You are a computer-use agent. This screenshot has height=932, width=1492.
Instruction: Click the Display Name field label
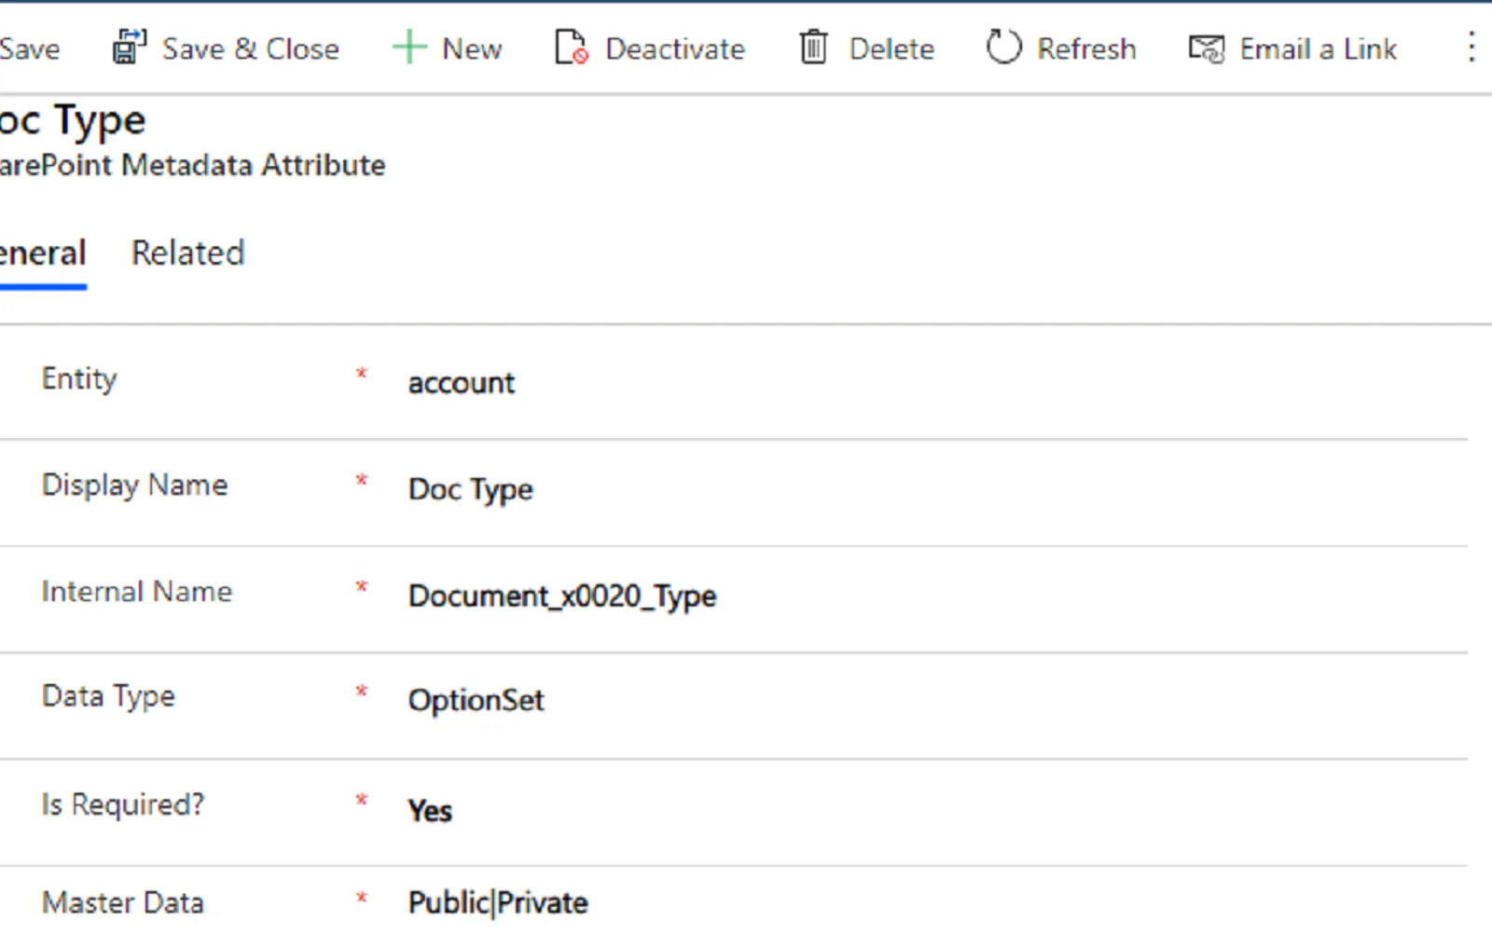pyautogui.click(x=134, y=486)
